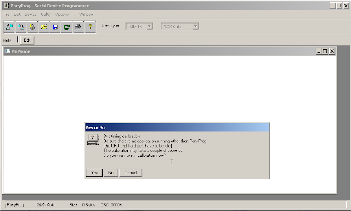Click the Security bits lock icon

point(32,27)
